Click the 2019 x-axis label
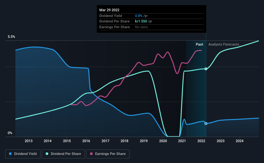The height and width of the screenshot is (163, 264). click(x=144, y=141)
